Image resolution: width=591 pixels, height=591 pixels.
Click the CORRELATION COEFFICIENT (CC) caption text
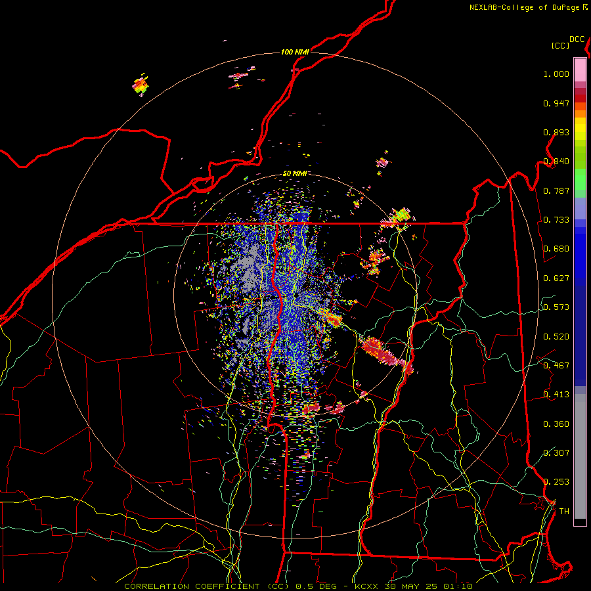pyautogui.click(x=207, y=586)
